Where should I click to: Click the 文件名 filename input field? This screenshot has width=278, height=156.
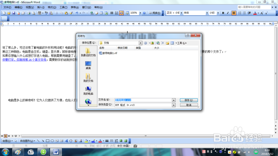click(143, 100)
